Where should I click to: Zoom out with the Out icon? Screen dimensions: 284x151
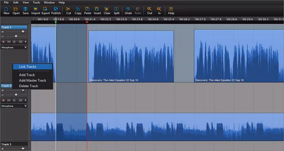coord(150,11)
